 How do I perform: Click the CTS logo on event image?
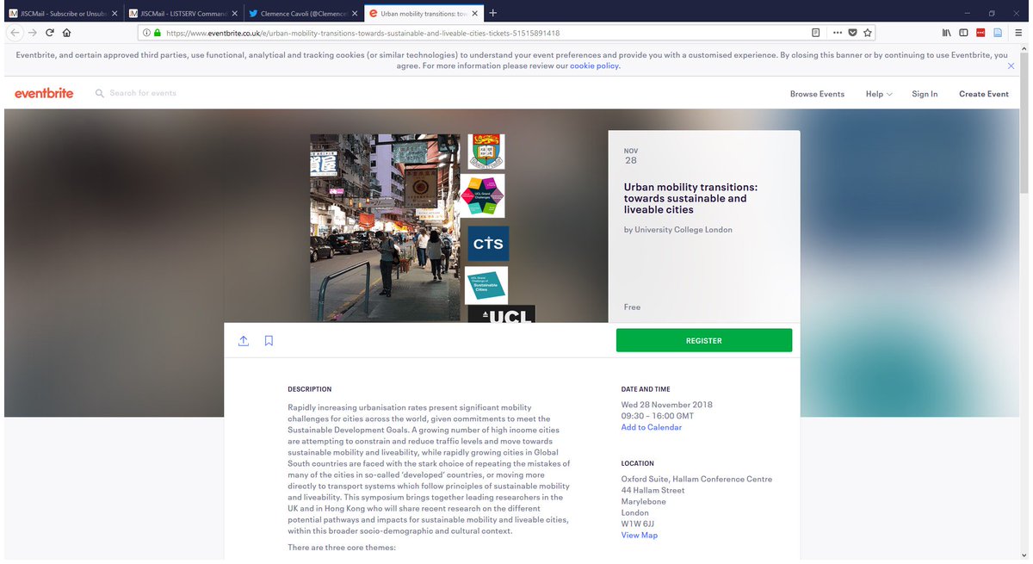pyautogui.click(x=487, y=244)
